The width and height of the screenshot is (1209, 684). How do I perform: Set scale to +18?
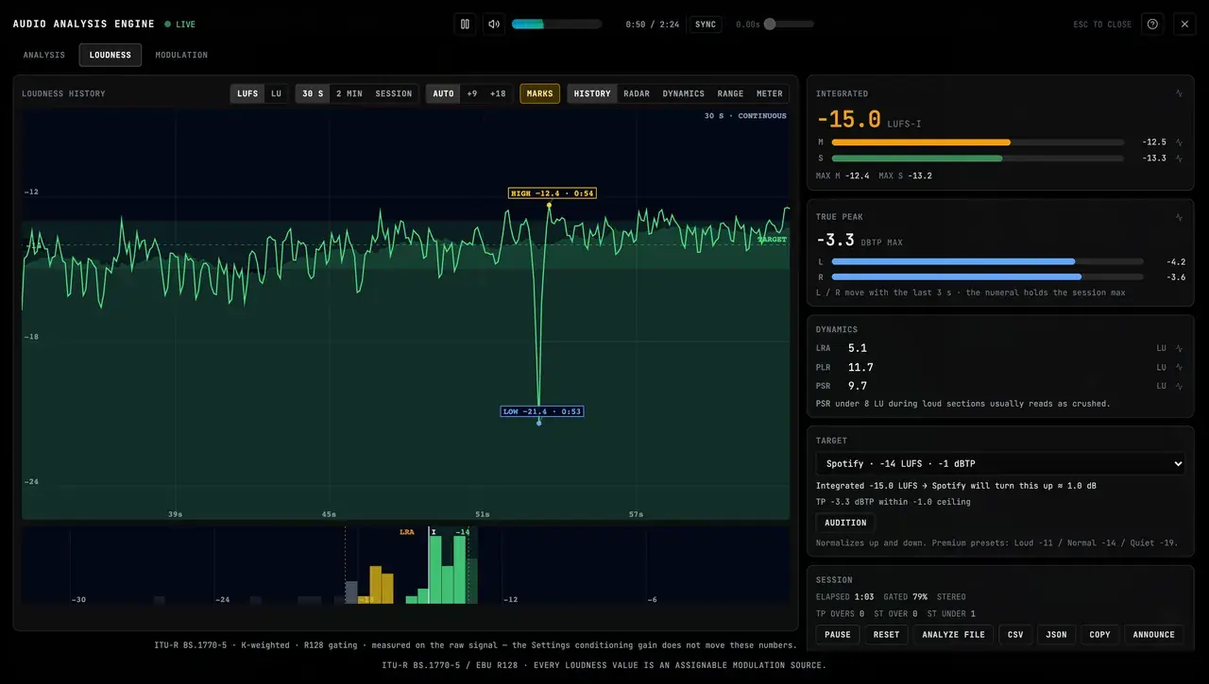click(498, 93)
